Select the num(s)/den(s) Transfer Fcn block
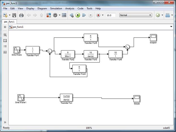Screen dimensions: 176x132 (x=66, y=98)
